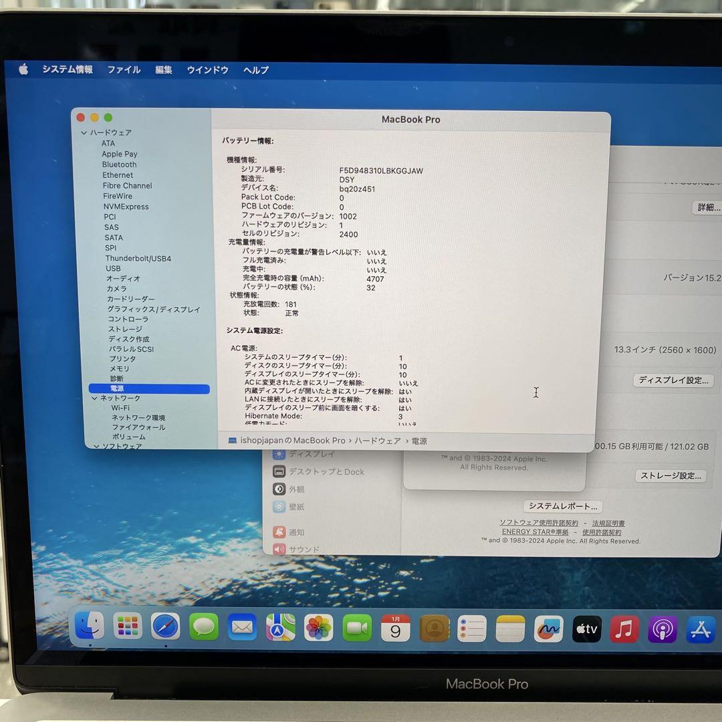722x722 pixels.
Task: Select Apple Pay in the sidebar
Action: click(x=119, y=154)
